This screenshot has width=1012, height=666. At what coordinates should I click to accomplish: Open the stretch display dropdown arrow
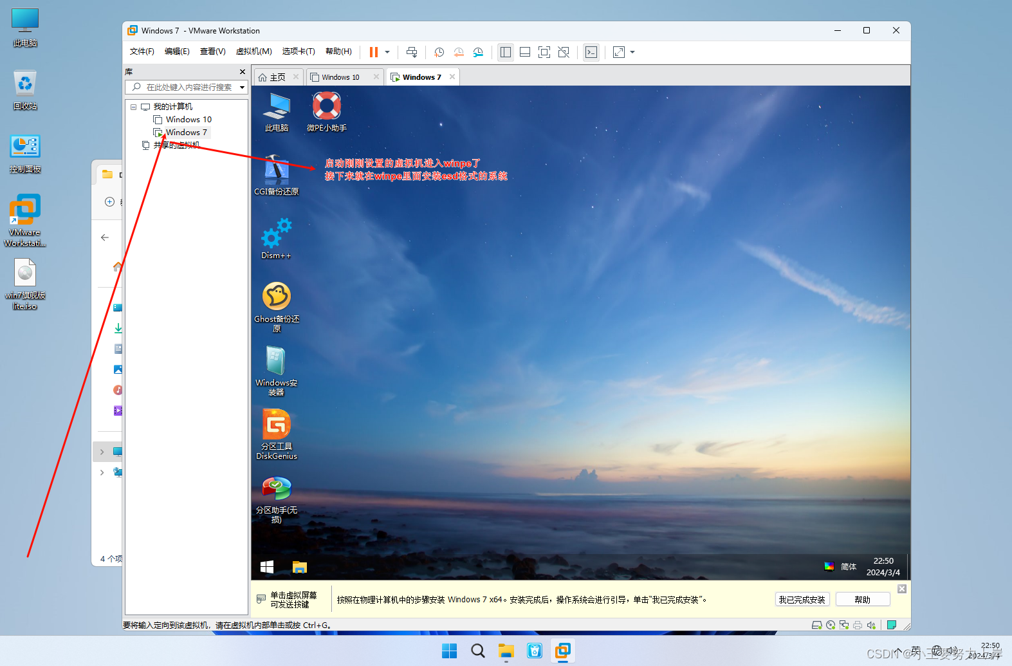(x=632, y=52)
